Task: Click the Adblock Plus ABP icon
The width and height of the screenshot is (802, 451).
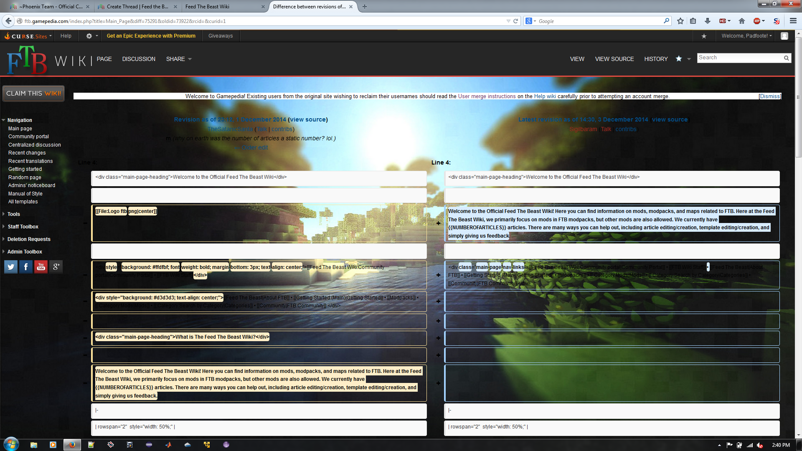Action: 757,21
